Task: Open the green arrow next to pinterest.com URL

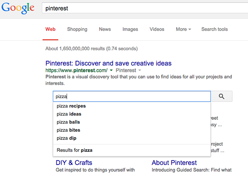Action: click(x=111, y=70)
